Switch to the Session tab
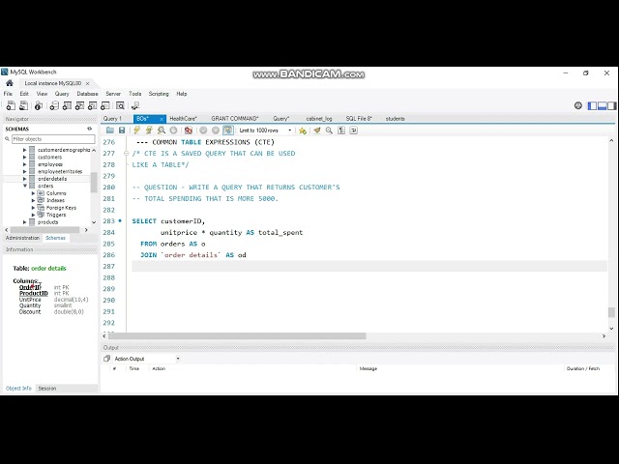The width and height of the screenshot is (619, 464). (x=47, y=389)
